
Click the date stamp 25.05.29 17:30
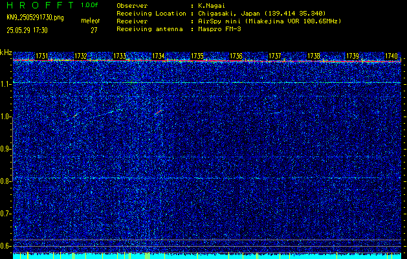[27, 30]
